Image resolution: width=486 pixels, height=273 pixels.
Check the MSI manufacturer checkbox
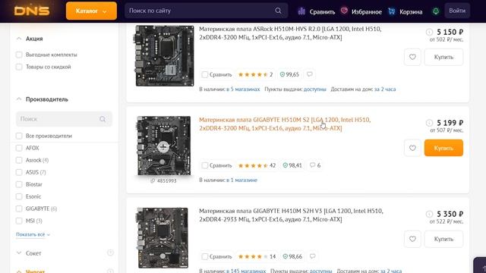[19, 221]
